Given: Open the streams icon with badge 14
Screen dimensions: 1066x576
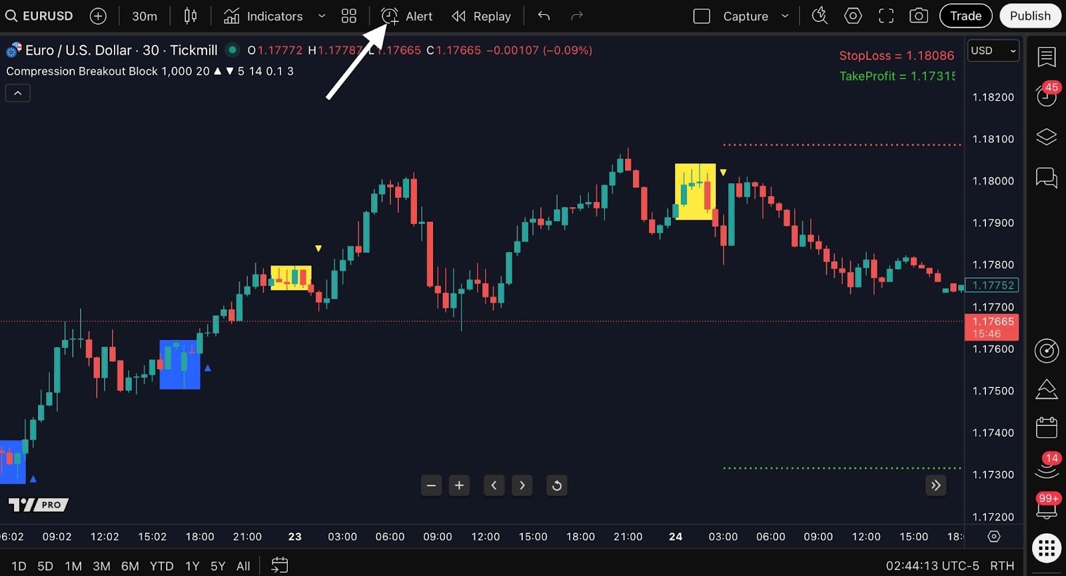Looking at the screenshot, I should 1047,467.
